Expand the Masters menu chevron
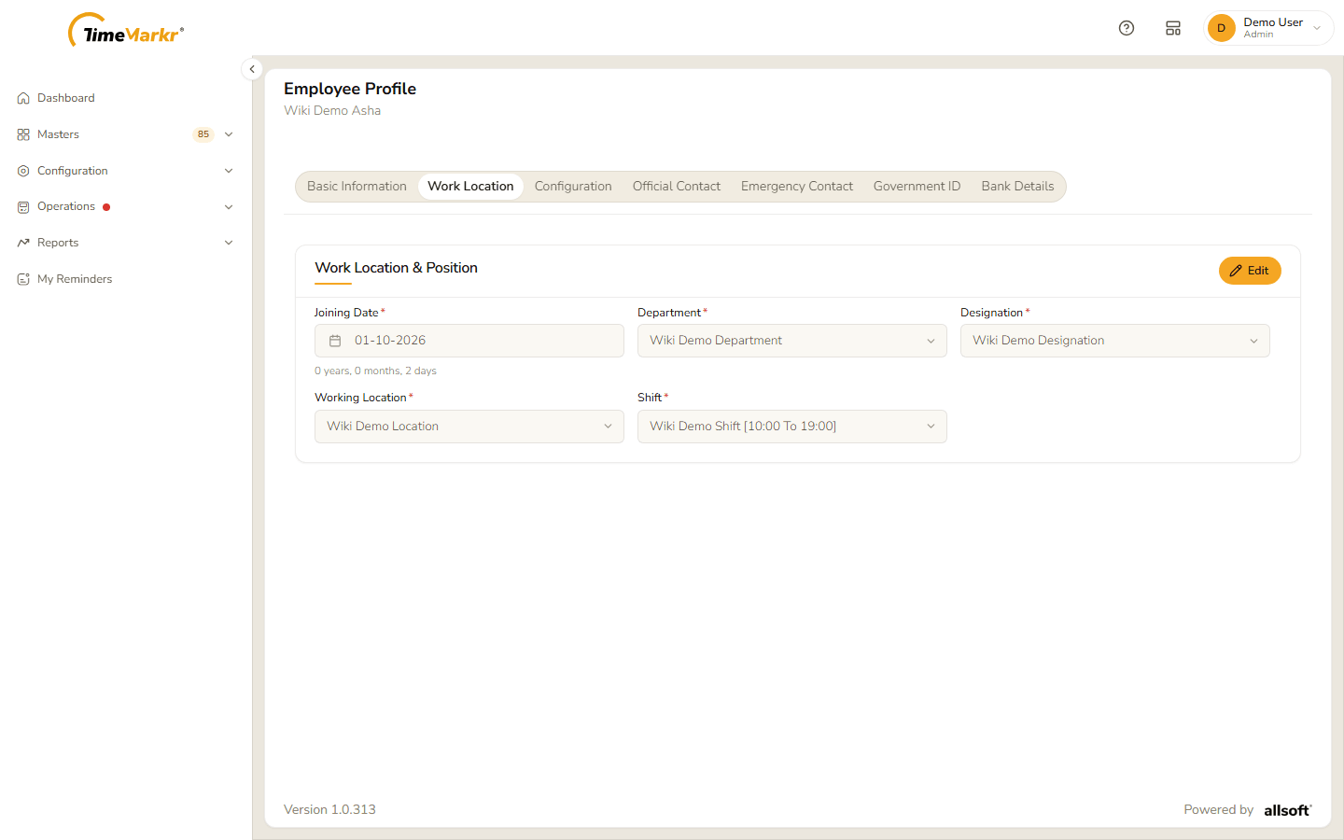The height and width of the screenshot is (840, 1344). (x=229, y=134)
